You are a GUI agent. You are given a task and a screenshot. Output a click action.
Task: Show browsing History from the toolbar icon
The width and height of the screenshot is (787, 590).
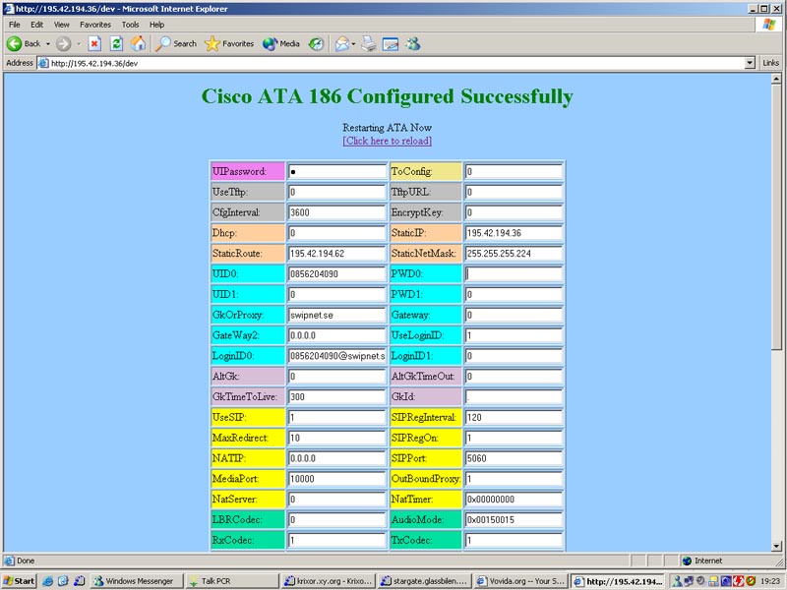pyautogui.click(x=316, y=44)
